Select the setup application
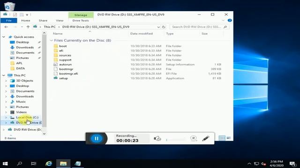Screen dimensions: 300x168 pyautogui.click(x=63, y=78)
